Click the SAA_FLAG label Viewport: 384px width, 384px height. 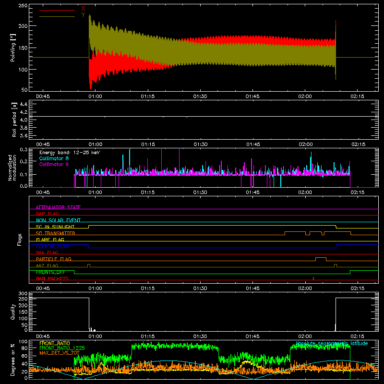tap(47, 252)
